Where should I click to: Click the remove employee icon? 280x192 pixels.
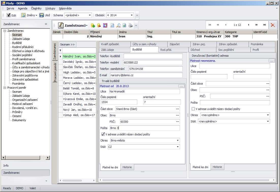point(99,25)
